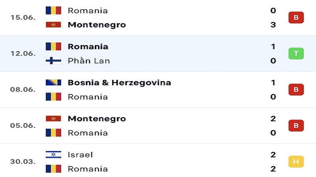
Task: Open the 08.06. match date
Action: (23, 90)
